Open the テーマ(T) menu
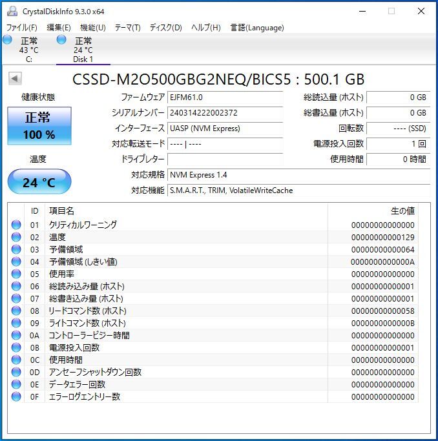438x441 pixels. [x=127, y=28]
